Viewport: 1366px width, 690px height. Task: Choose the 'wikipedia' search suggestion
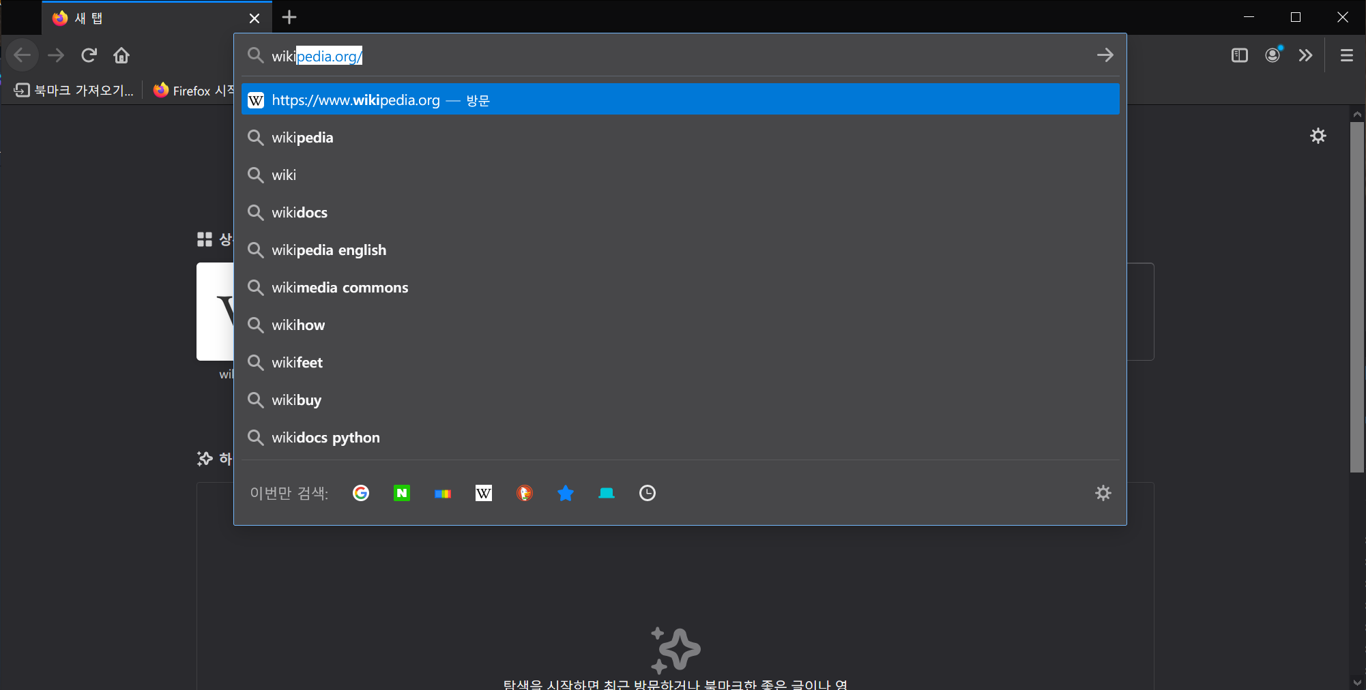point(680,137)
